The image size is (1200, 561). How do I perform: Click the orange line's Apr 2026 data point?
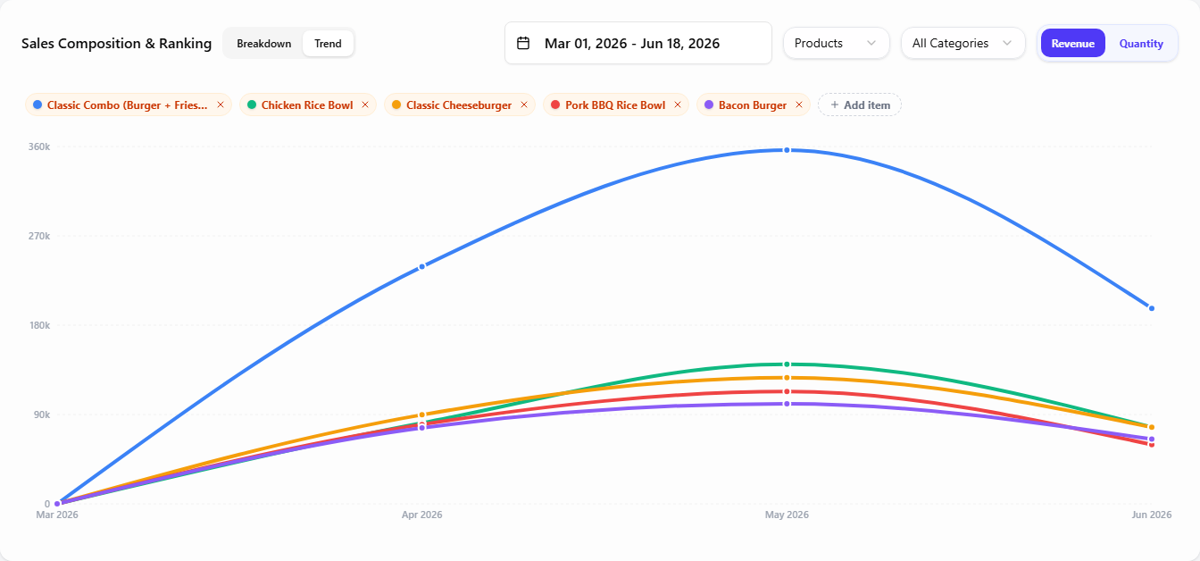pos(422,415)
